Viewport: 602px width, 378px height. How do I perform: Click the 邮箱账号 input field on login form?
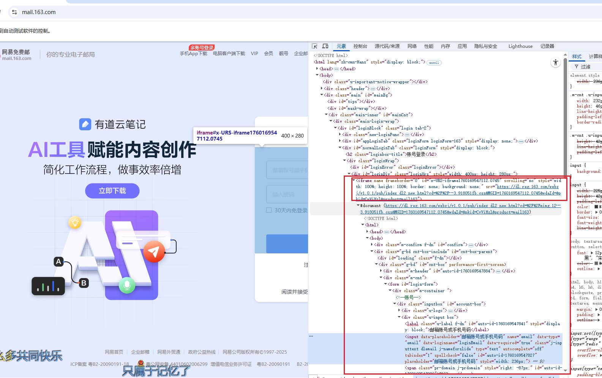pyautogui.click(x=287, y=170)
